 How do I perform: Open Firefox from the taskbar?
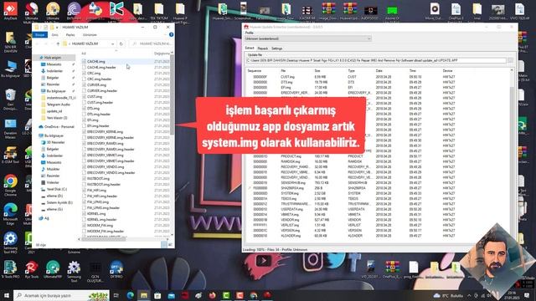[x=212, y=295]
